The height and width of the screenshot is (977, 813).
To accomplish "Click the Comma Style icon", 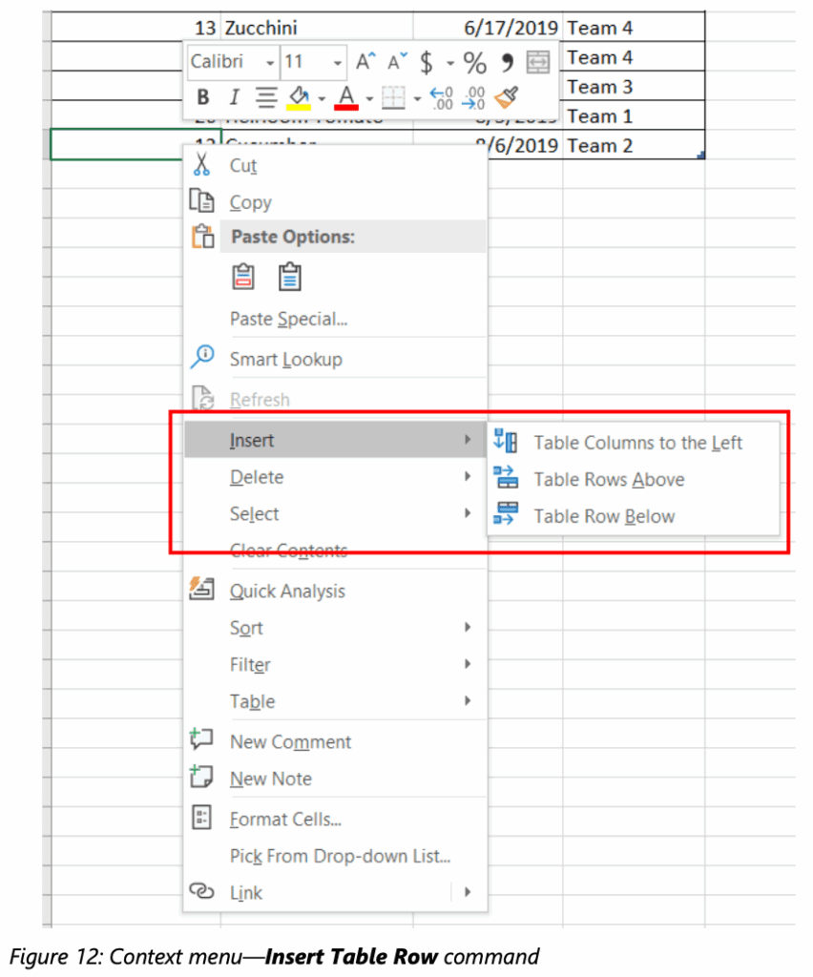I will pos(503,62).
